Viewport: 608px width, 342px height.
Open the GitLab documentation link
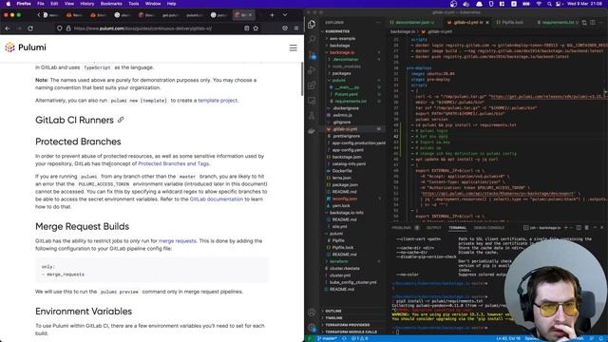217,199
